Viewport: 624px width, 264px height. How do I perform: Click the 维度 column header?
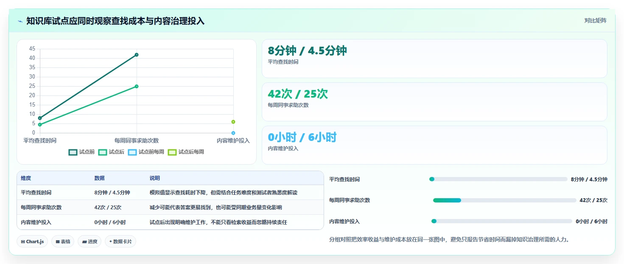(26, 178)
